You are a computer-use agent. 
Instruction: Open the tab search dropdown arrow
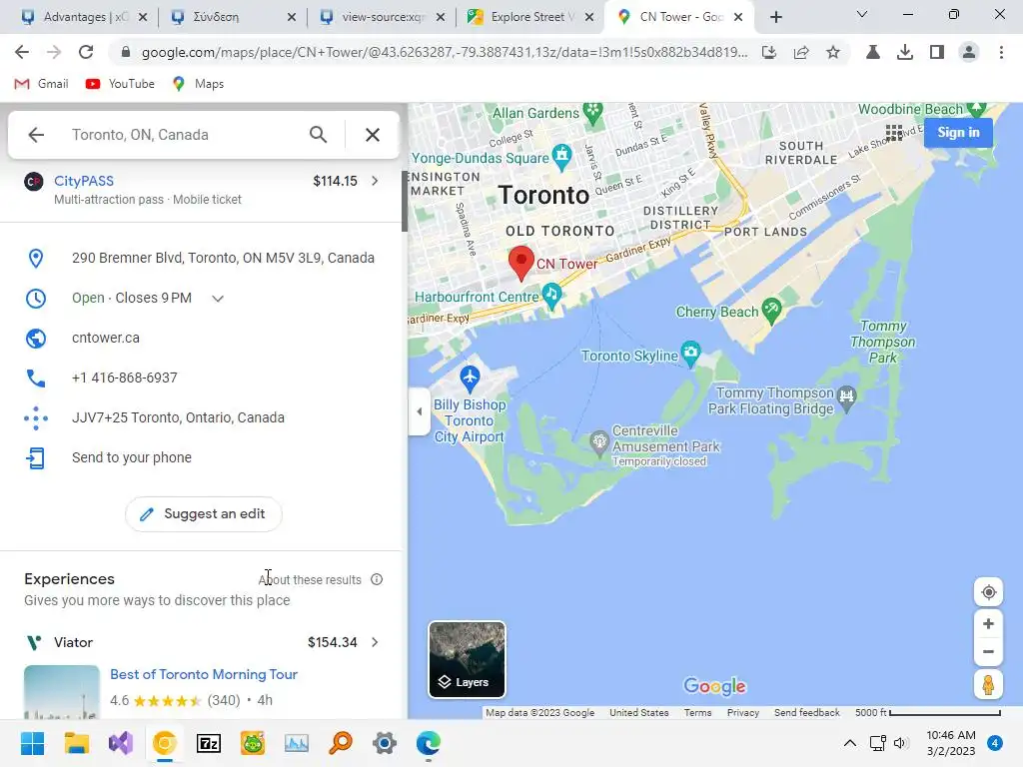coord(862,14)
